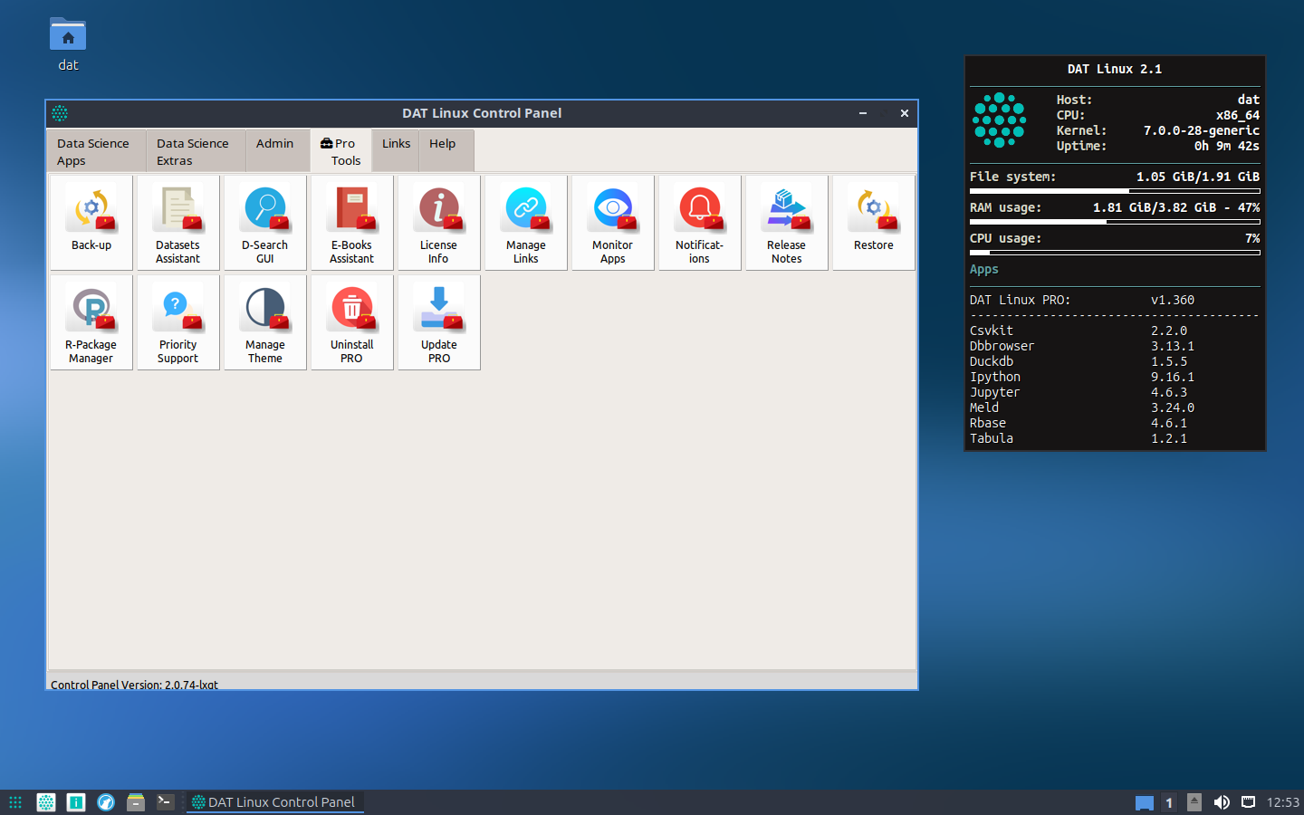
Task: Click the Control Panel Version status text
Action: [134, 685]
